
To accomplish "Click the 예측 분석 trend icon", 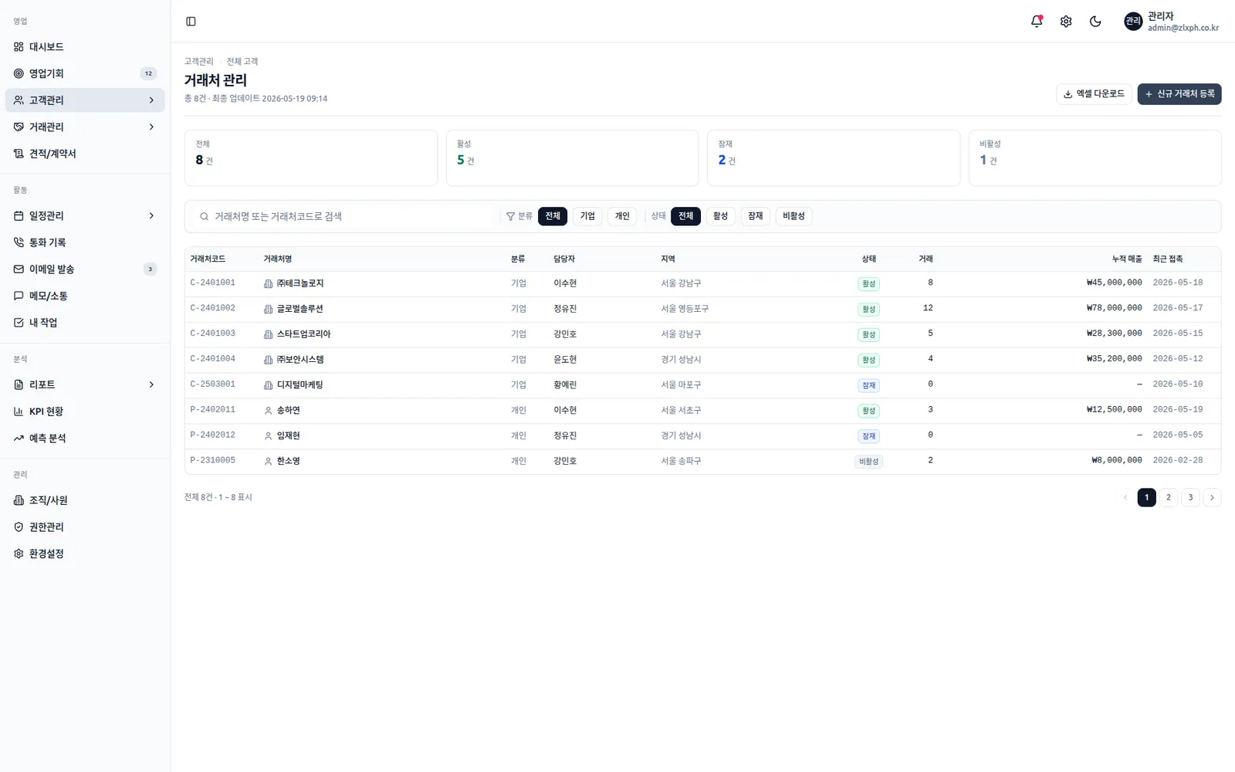I will click(19, 438).
